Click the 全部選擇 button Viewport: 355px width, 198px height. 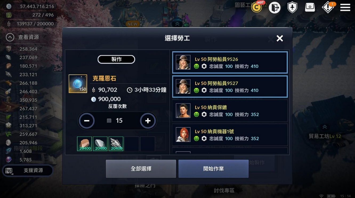(141, 169)
